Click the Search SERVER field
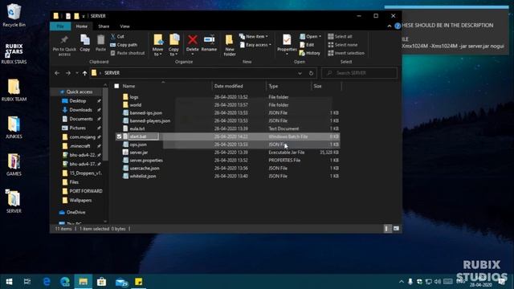 360,73
